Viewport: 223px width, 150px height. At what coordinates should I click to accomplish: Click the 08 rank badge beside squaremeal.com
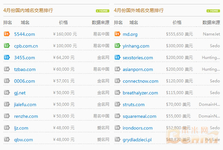click(117, 116)
